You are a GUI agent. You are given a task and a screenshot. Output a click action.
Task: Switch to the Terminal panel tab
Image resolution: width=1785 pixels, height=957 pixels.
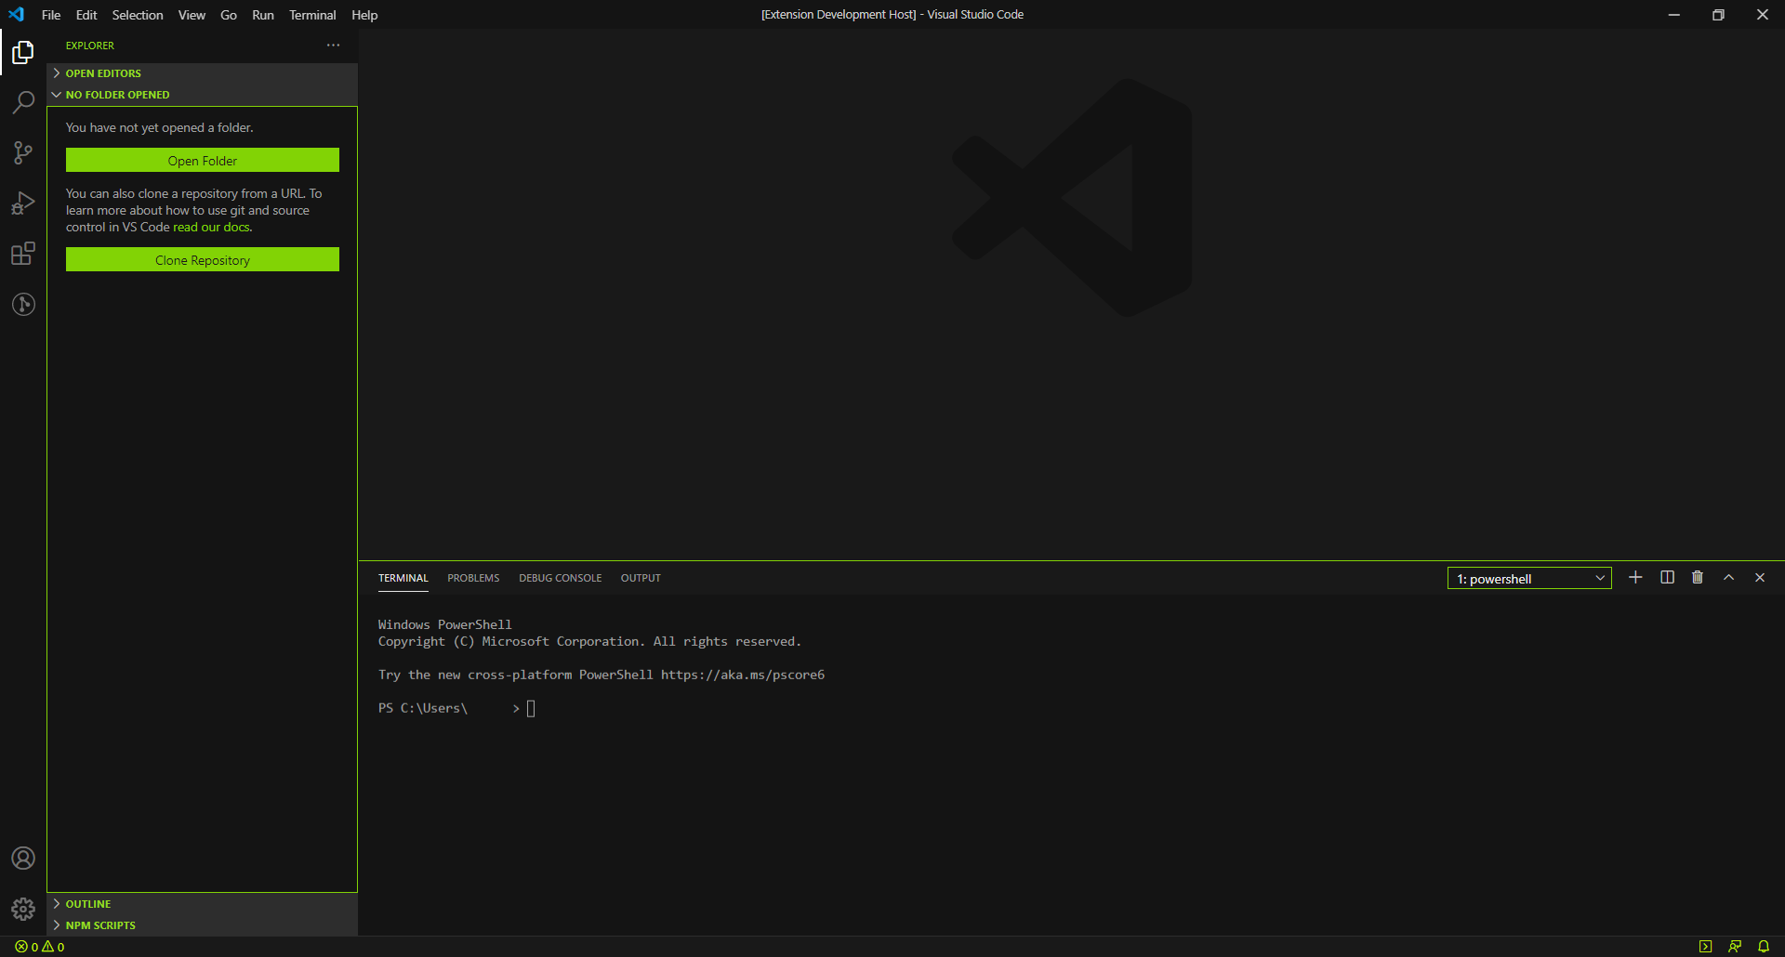[x=403, y=578]
